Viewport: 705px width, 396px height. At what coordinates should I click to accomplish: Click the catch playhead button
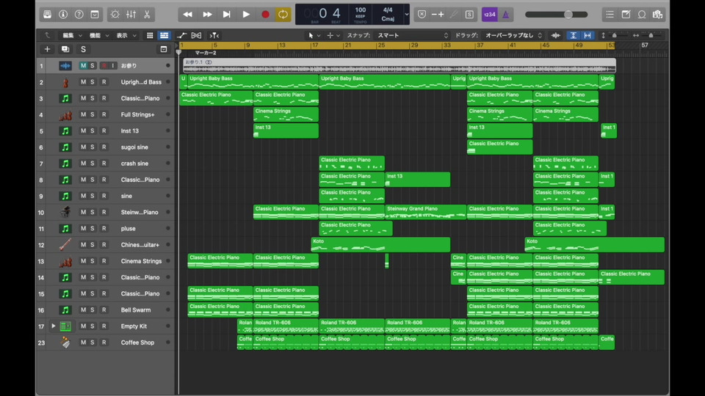click(214, 35)
